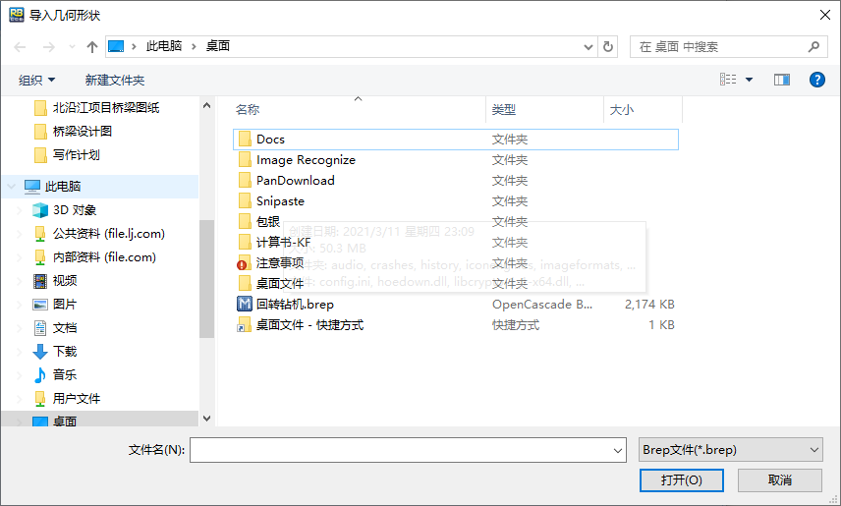Click sidebar scrollbar up arrow
Screen dimensions: 841x506
[x=207, y=106]
